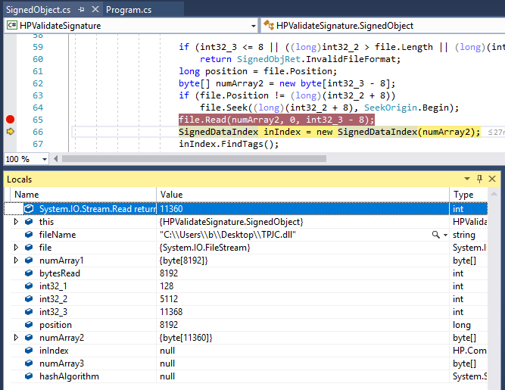
Task: Open the fileName text visualizer magnifier
Action: point(435,235)
